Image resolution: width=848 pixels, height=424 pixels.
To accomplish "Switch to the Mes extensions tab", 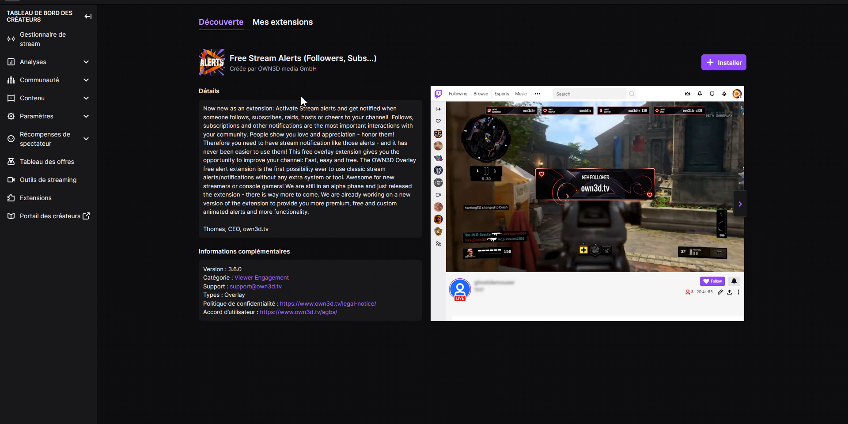I will coord(282,22).
